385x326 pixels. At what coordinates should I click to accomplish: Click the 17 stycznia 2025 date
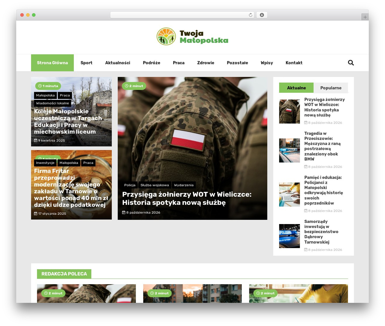pos(50,214)
